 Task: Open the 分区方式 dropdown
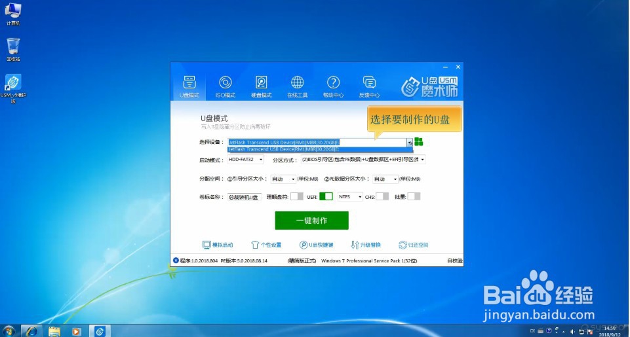[363, 160]
